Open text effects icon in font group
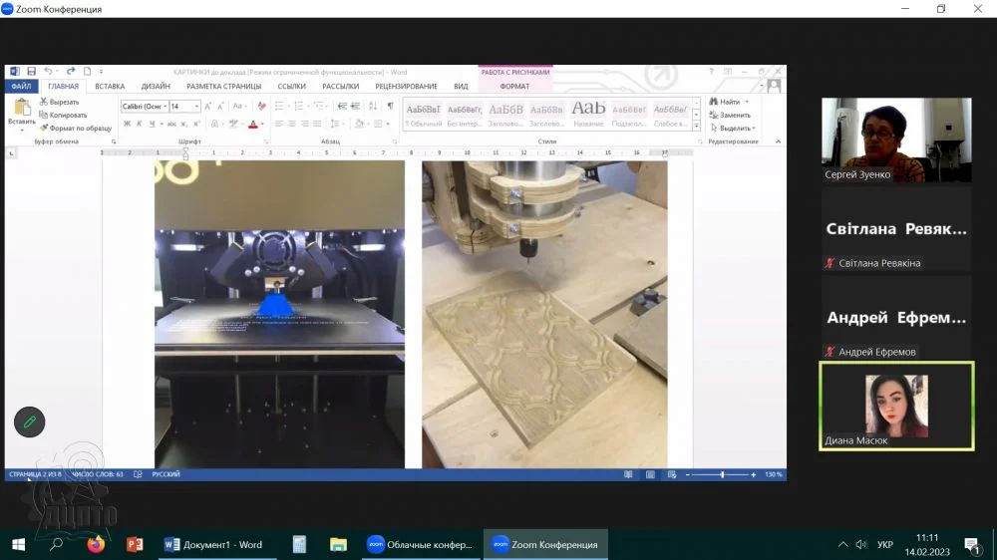This screenshot has width=997, height=560. tap(215, 124)
